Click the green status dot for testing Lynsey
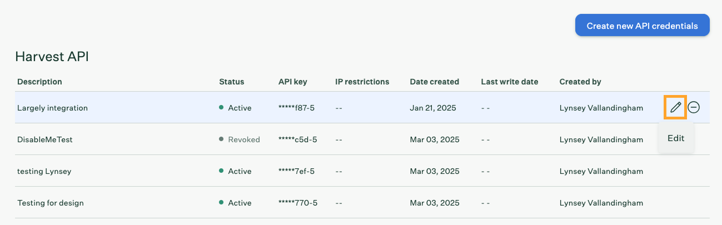The width and height of the screenshot is (722, 225). point(221,171)
